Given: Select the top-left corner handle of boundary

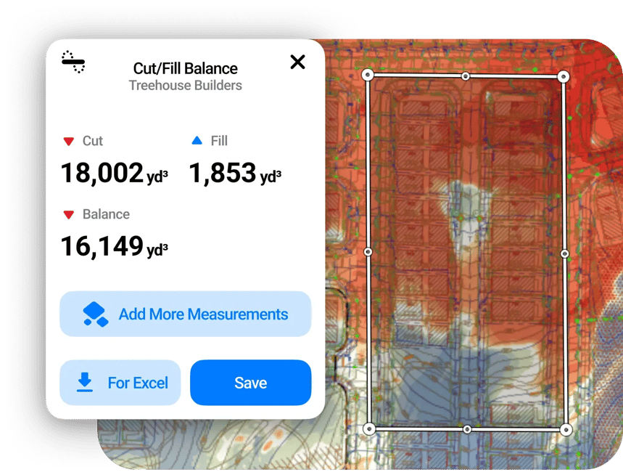Looking at the screenshot, I should point(368,74).
